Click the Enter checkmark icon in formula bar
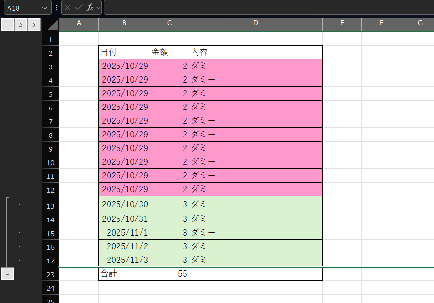 [x=79, y=8]
